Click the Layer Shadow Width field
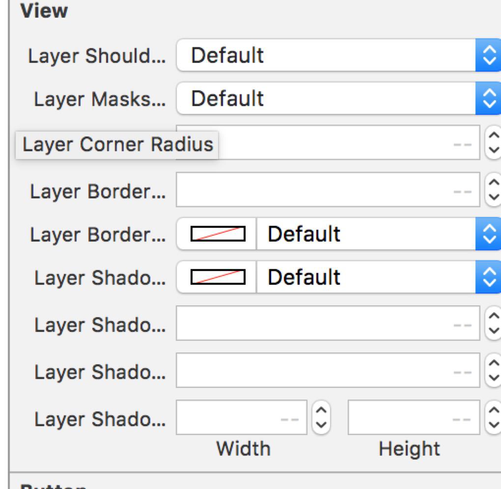Image resolution: width=501 pixels, height=489 pixels. pos(241,417)
